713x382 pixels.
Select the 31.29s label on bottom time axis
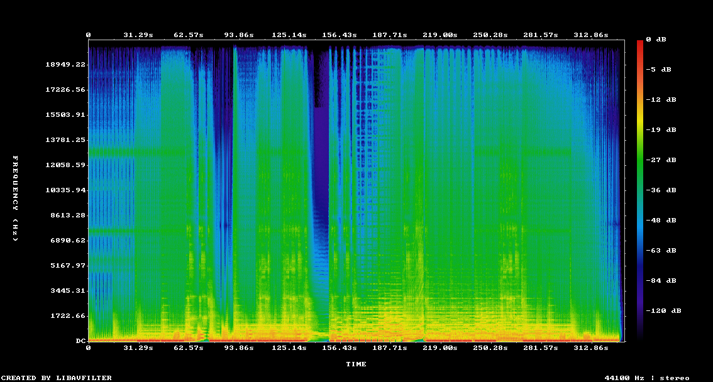coord(138,347)
